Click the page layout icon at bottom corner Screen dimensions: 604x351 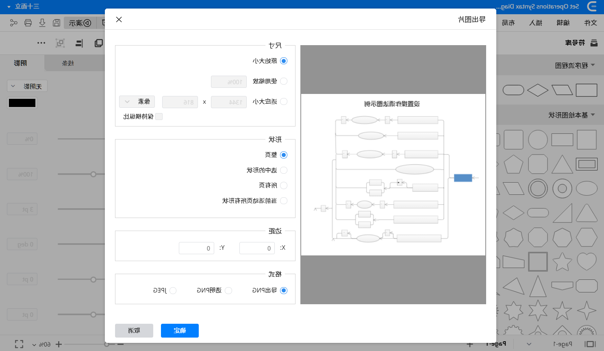coord(590,344)
